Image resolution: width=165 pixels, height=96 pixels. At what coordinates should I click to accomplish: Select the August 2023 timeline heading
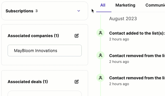123,19
